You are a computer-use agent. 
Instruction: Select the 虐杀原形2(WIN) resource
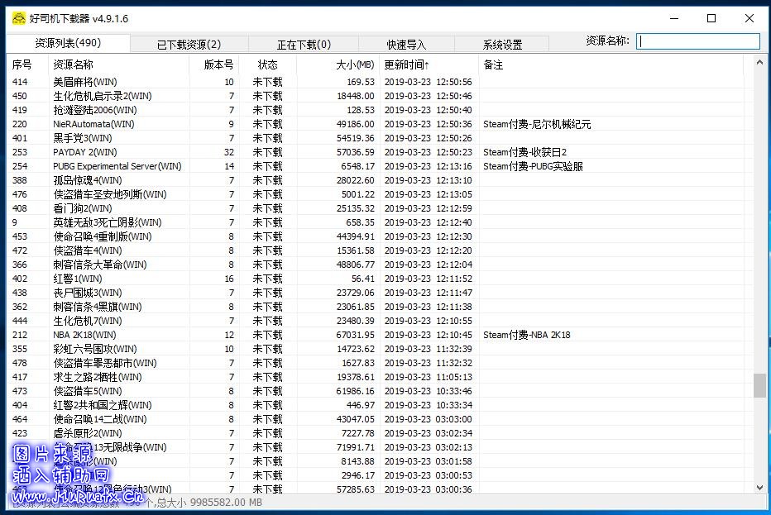pos(375,433)
